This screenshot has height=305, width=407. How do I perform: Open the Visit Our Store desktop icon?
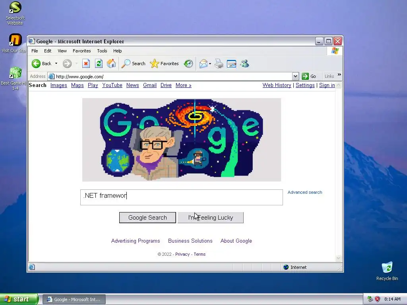tap(15, 43)
